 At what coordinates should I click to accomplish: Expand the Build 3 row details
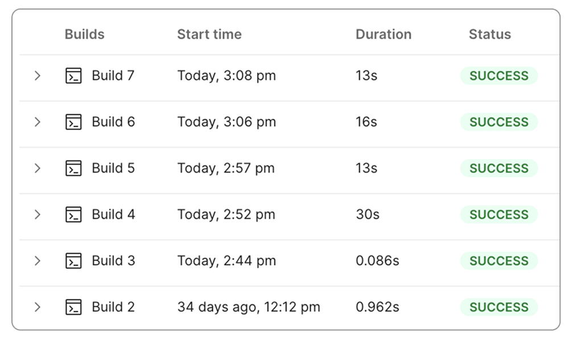tap(38, 261)
